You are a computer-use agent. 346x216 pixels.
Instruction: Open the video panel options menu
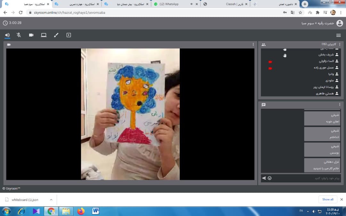[x=253, y=44]
